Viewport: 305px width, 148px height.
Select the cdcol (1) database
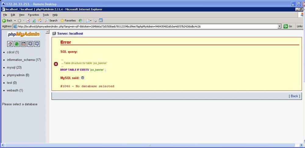tap(13, 52)
